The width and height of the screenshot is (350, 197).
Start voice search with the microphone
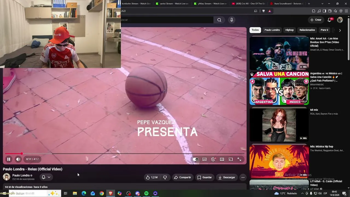(232, 20)
